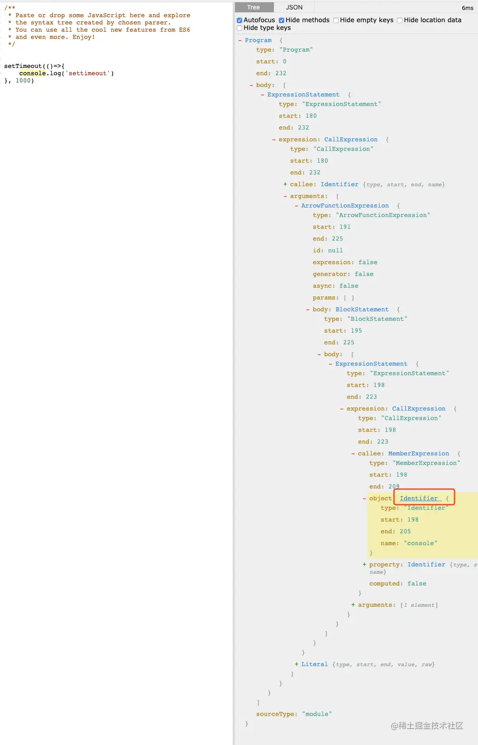Click the 1000 delay value in editor
The height and width of the screenshot is (745, 478).
click(x=23, y=81)
